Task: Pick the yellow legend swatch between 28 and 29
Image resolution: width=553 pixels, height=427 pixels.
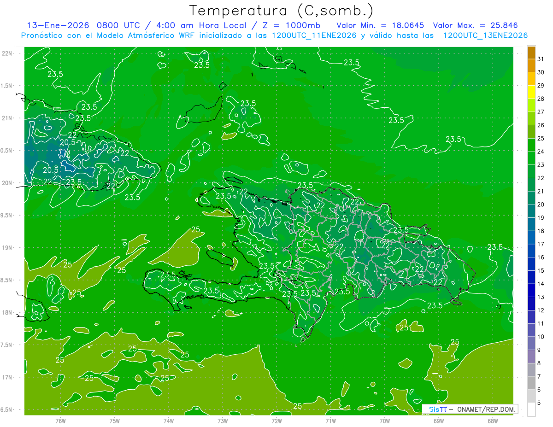Action: click(x=531, y=93)
